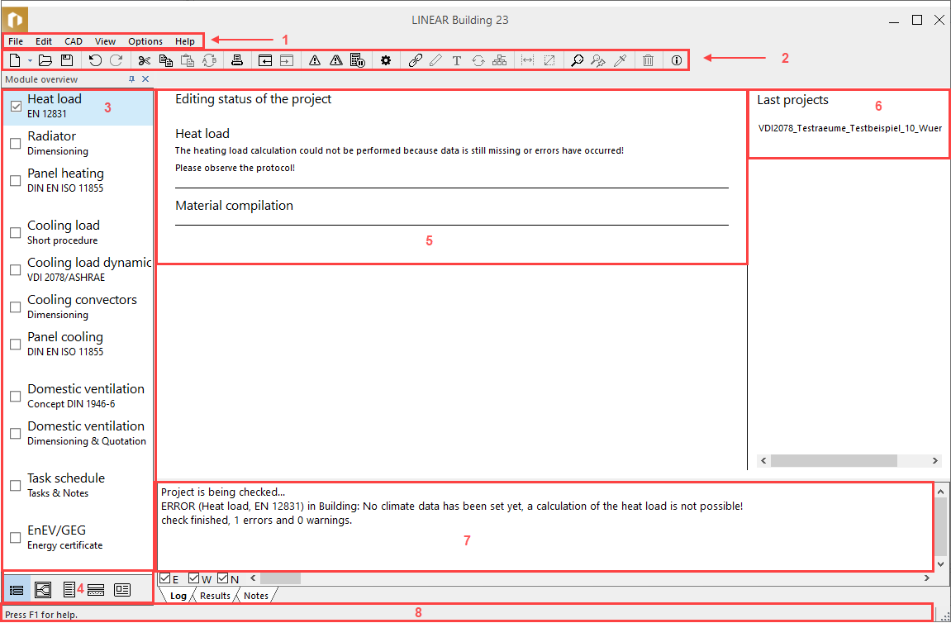Save the project with the floppy disk icon
Screen dimensions: 951x623
[x=67, y=60]
